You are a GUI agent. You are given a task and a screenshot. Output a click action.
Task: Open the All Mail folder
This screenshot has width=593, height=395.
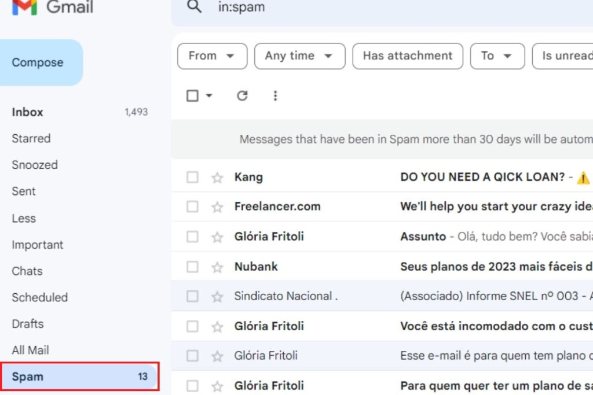coord(79,350)
